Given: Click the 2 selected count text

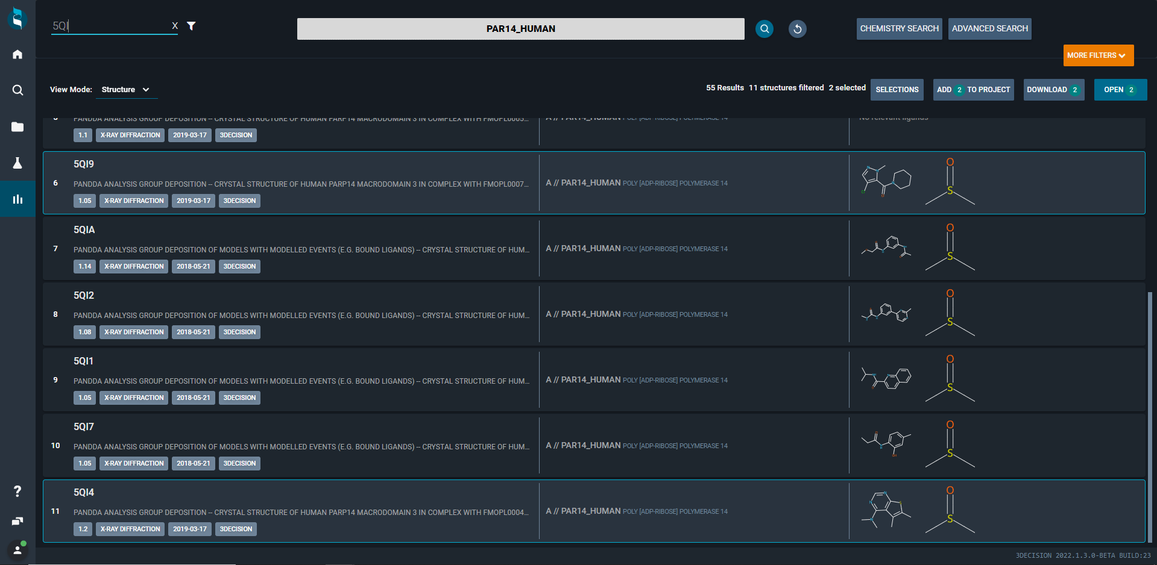Looking at the screenshot, I should (x=847, y=88).
